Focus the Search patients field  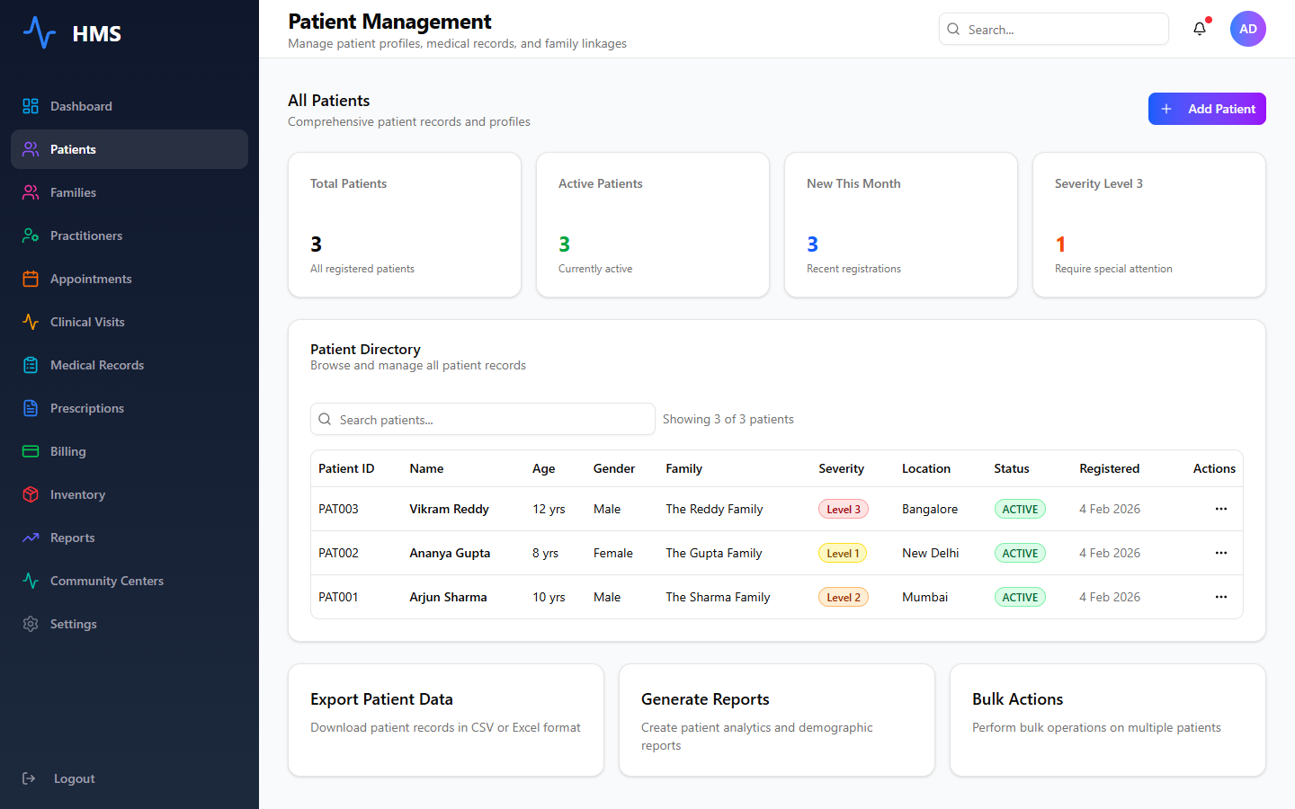483,419
